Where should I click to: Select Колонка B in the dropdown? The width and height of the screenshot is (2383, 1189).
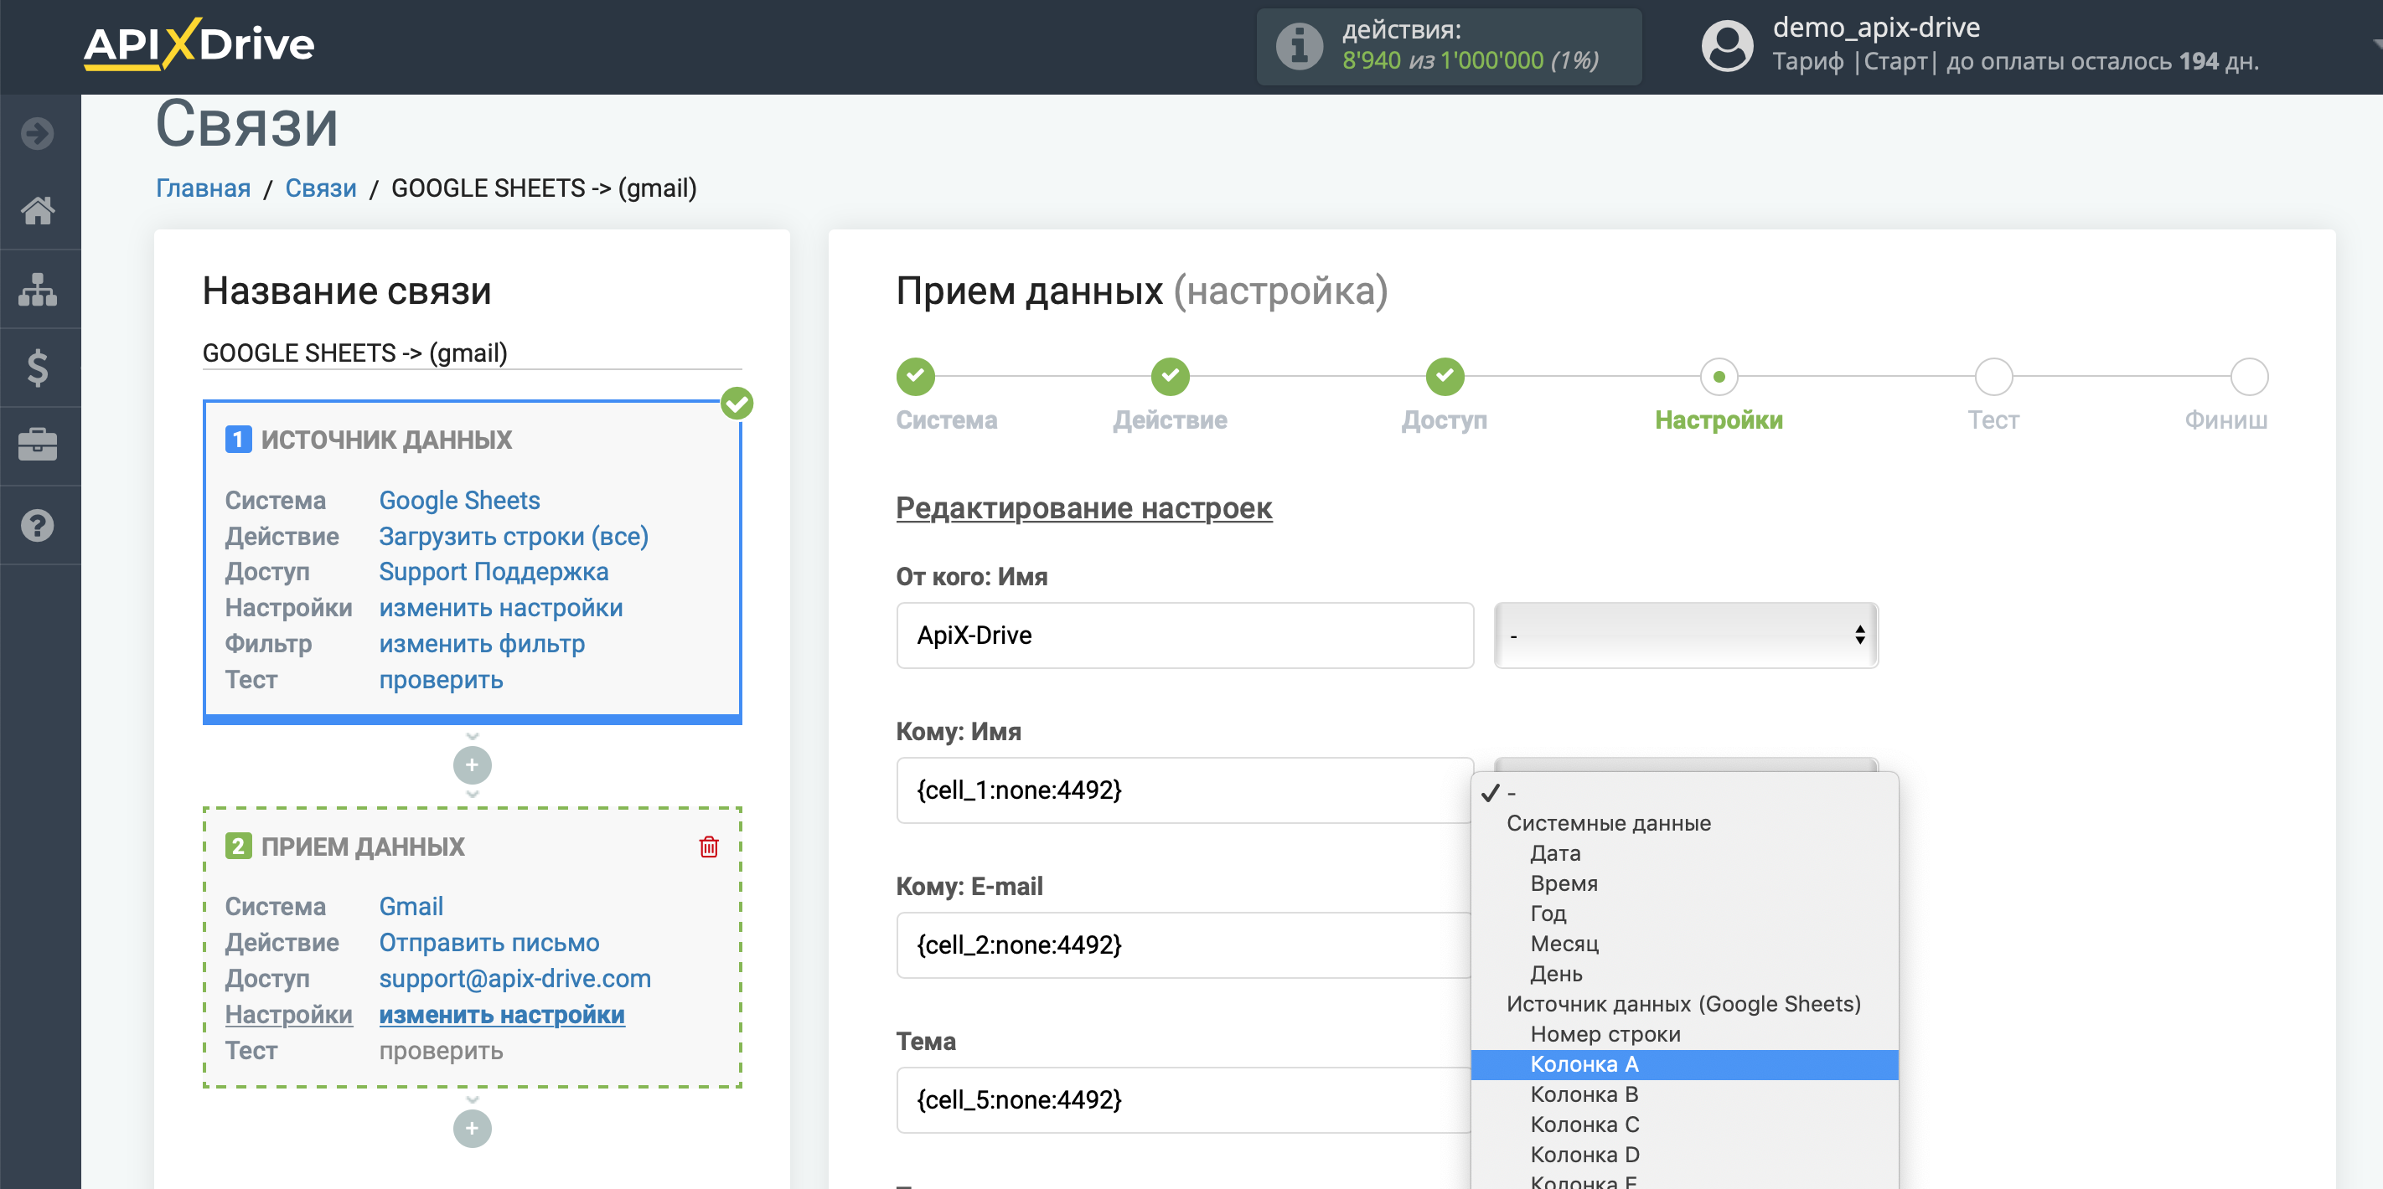click(x=1684, y=1094)
